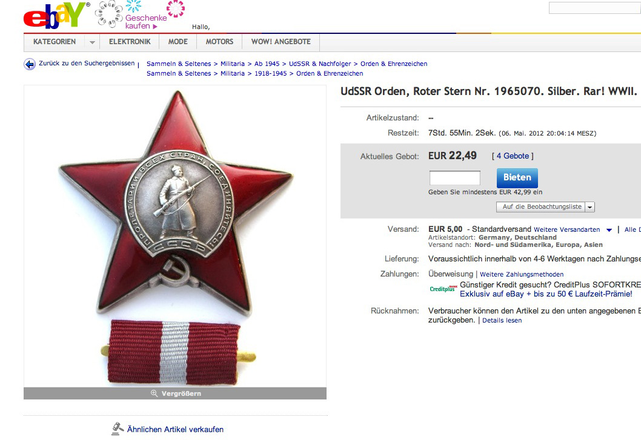Open the Elektronik menu item

tap(130, 42)
